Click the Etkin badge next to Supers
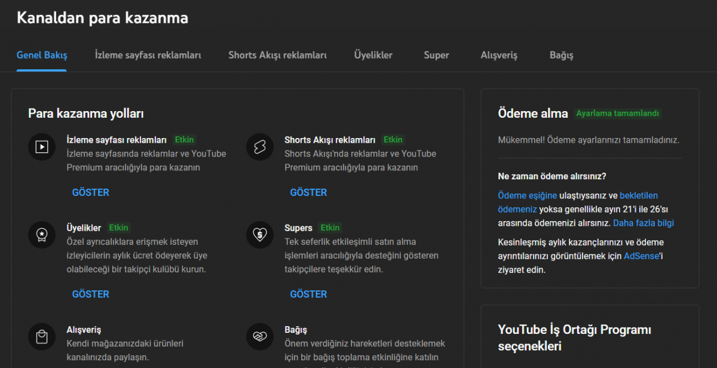Screen dimensions: 717x368 tap(330, 228)
